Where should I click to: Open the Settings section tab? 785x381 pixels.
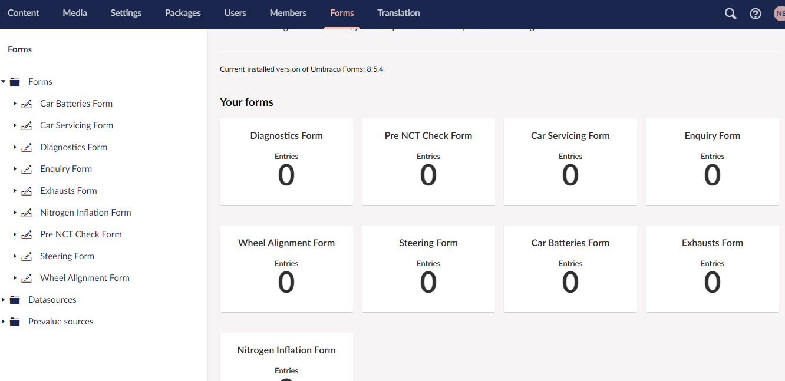click(x=126, y=13)
